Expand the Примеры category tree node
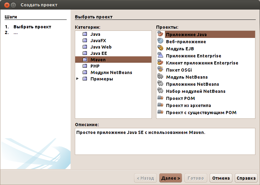This screenshot has height=185, width=260. [x=77, y=79]
